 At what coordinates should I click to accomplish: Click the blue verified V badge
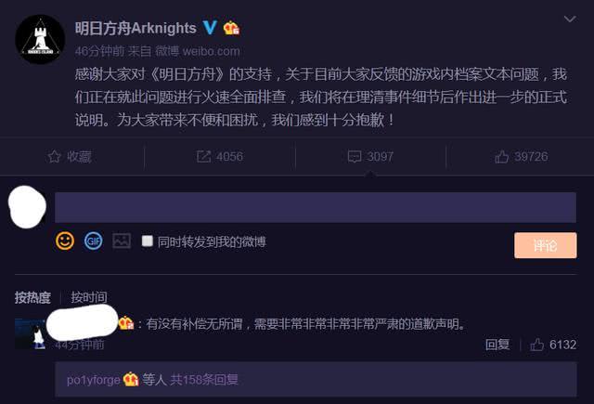[x=210, y=28]
